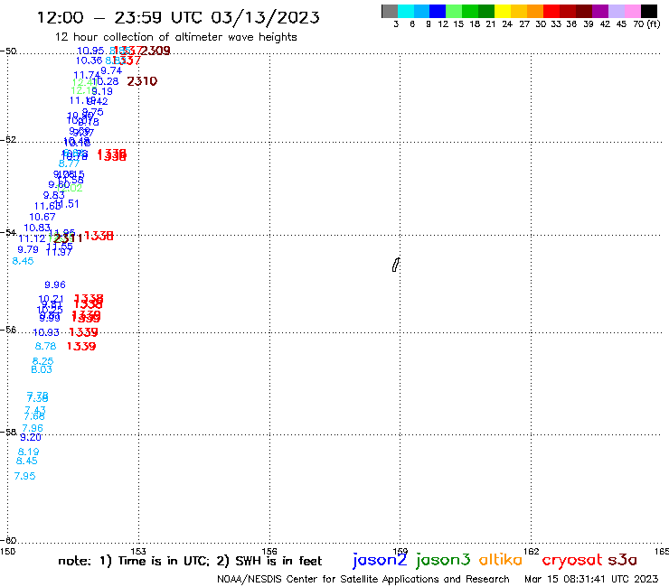
Task: Click the wave height value 8.25
Action: tap(42, 361)
